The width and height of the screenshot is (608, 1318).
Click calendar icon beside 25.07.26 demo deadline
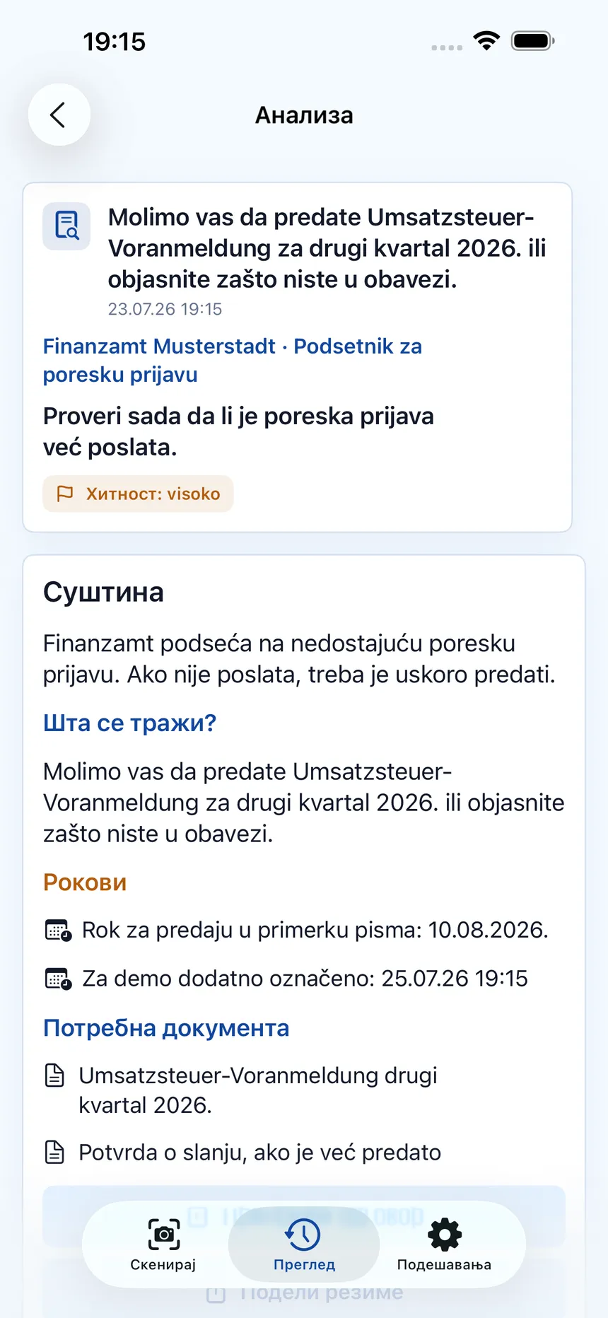coord(58,979)
